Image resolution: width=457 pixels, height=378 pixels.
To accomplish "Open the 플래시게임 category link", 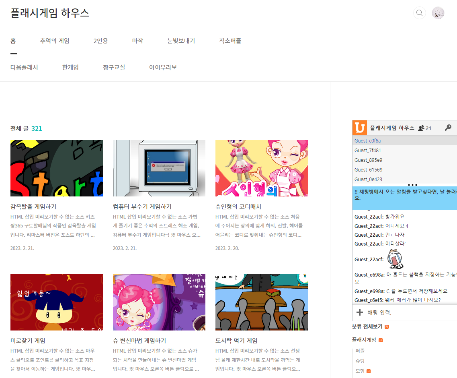I will (x=364, y=340).
